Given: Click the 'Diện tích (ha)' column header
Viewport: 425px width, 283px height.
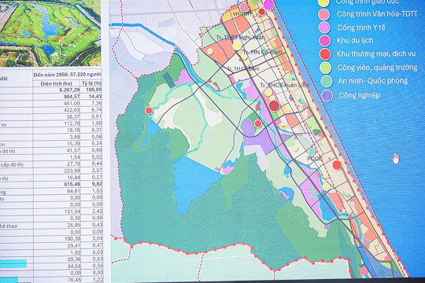Looking at the screenshot, I should click(57, 83).
